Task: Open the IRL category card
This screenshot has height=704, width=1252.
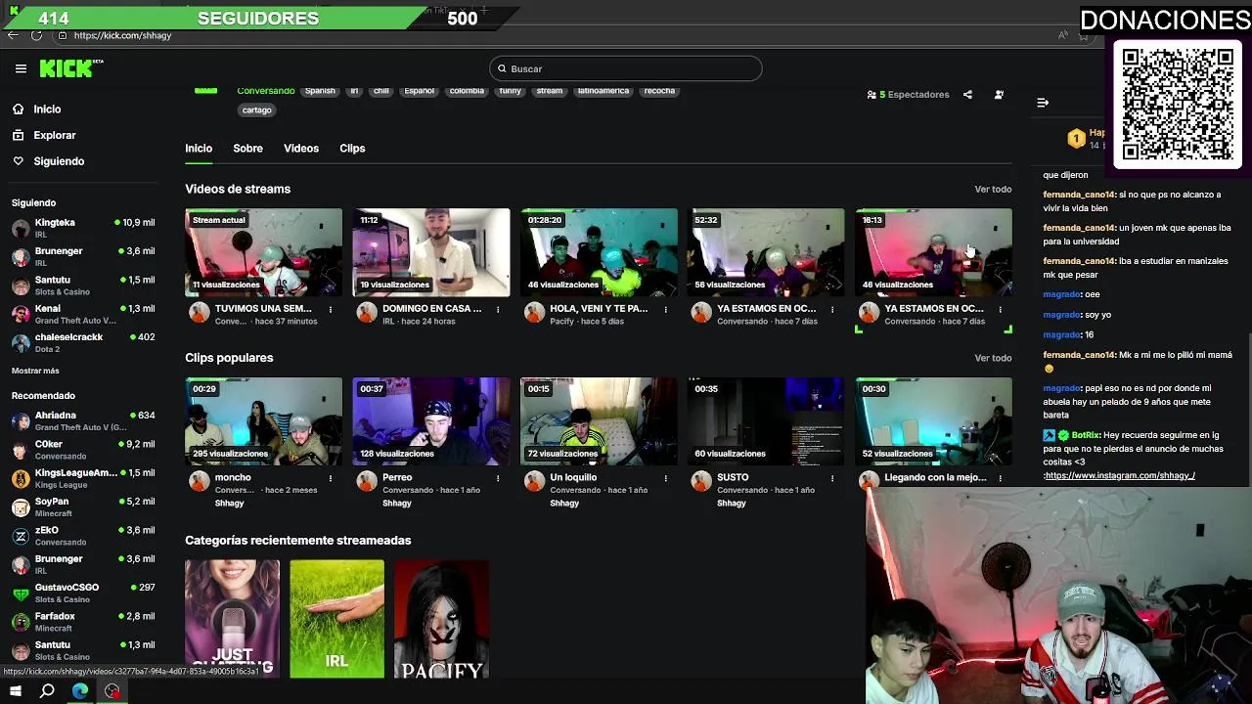Action: click(336, 619)
